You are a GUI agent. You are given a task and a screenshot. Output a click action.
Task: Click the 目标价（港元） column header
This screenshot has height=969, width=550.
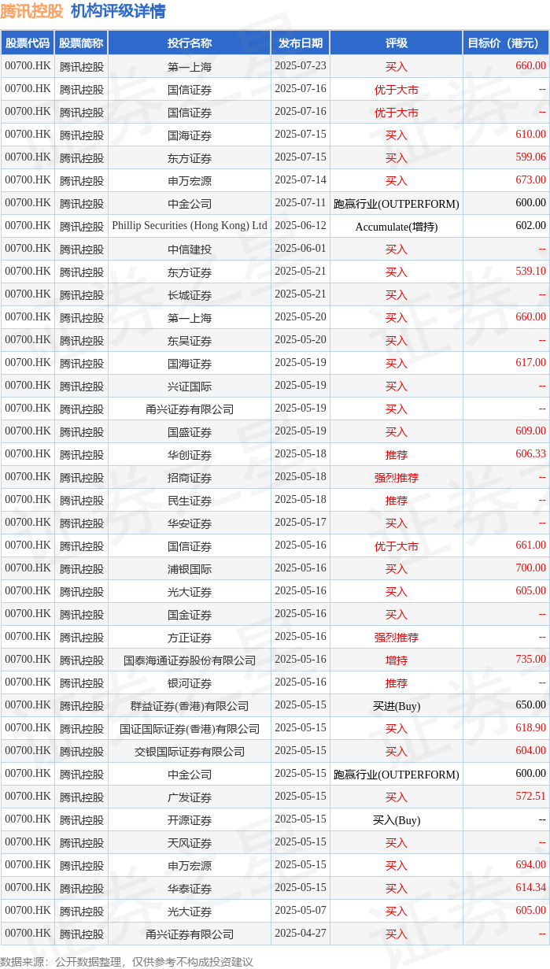coord(506,43)
